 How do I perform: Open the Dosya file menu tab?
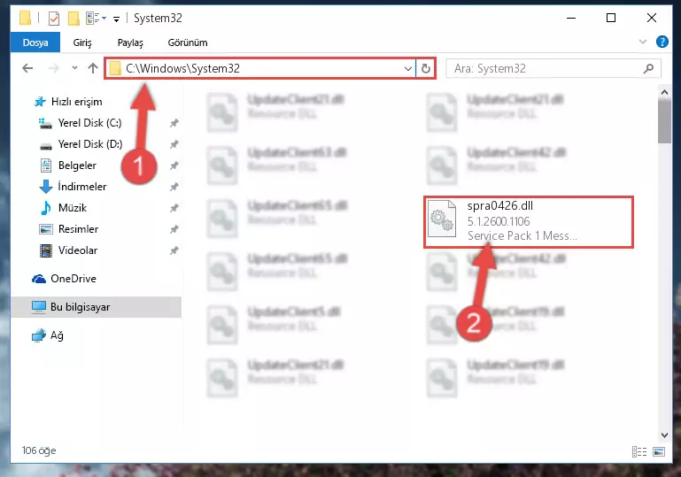(x=35, y=42)
